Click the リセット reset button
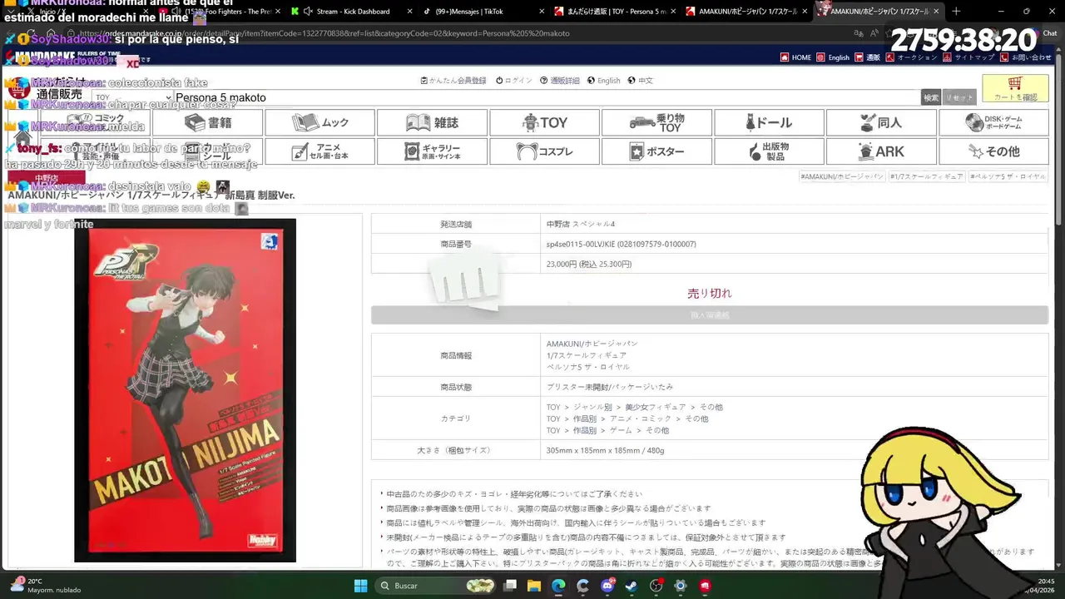The width and height of the screenshot is (1065, 599). pos(958,97)
